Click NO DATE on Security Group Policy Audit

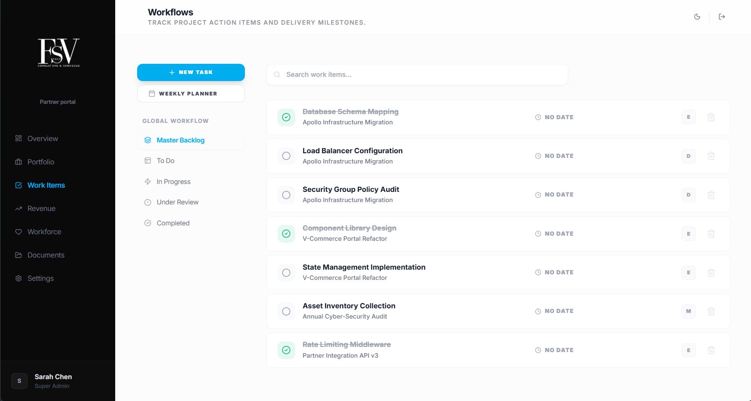[x=554, y=195]
